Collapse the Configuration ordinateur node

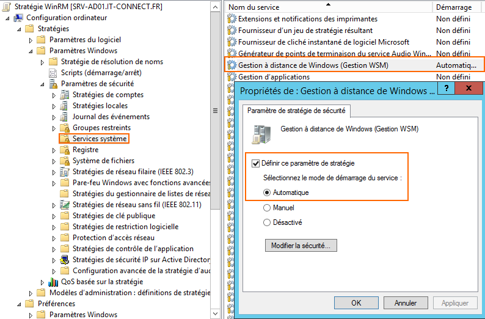[x=8, y=18]
